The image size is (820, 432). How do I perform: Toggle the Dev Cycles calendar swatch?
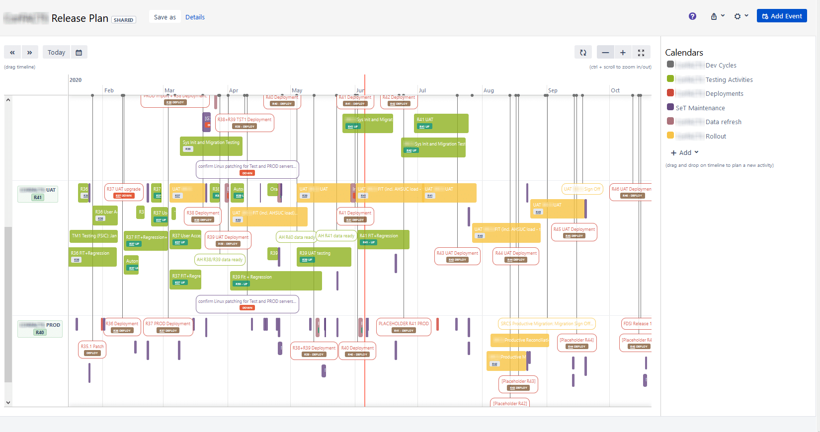pos(670,65)
